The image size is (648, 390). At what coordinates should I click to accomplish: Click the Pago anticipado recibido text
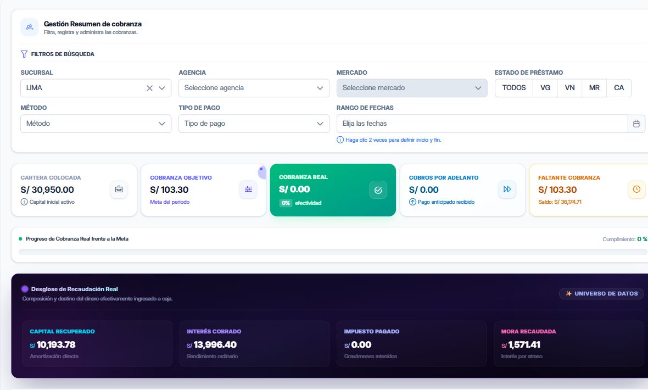coord(446,202)
